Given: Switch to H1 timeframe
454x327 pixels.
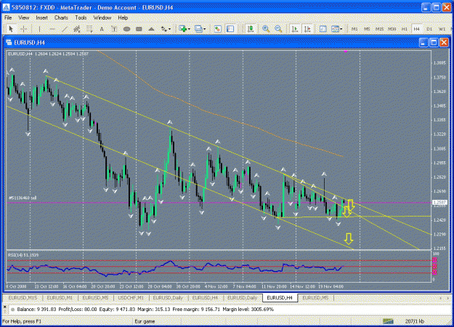Looking at the screenshot, I should pos(404,29).
